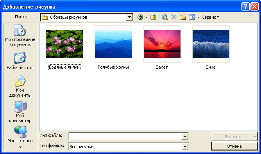261x154 pixels.
Task: Click the Закат file name label
Action: click(162, 67)
